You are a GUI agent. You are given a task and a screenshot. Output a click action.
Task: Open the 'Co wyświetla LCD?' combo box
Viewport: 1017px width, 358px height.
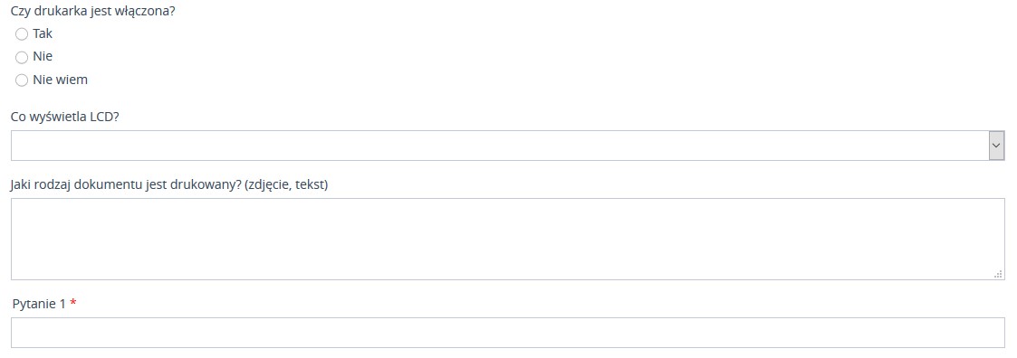coord(508,146)
